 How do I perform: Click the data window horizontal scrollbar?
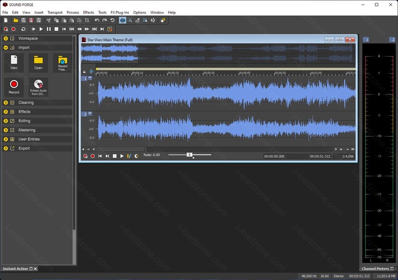[x=122, y=149]
